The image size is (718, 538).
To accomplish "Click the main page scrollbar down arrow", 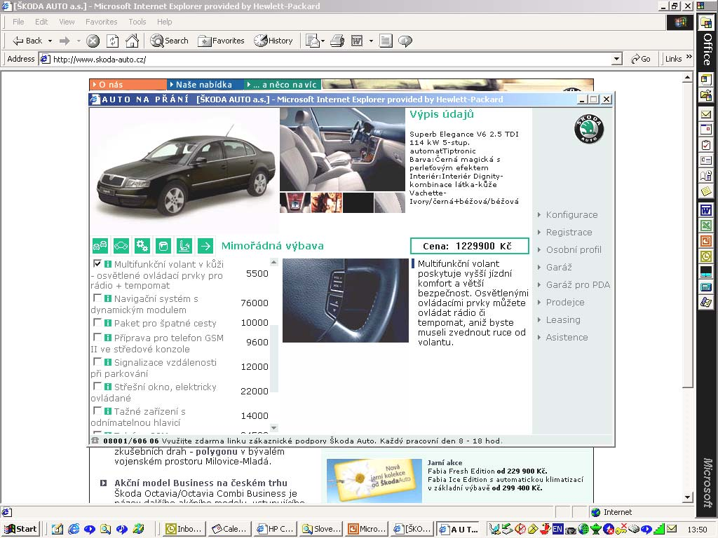I will tap(687, 497).
